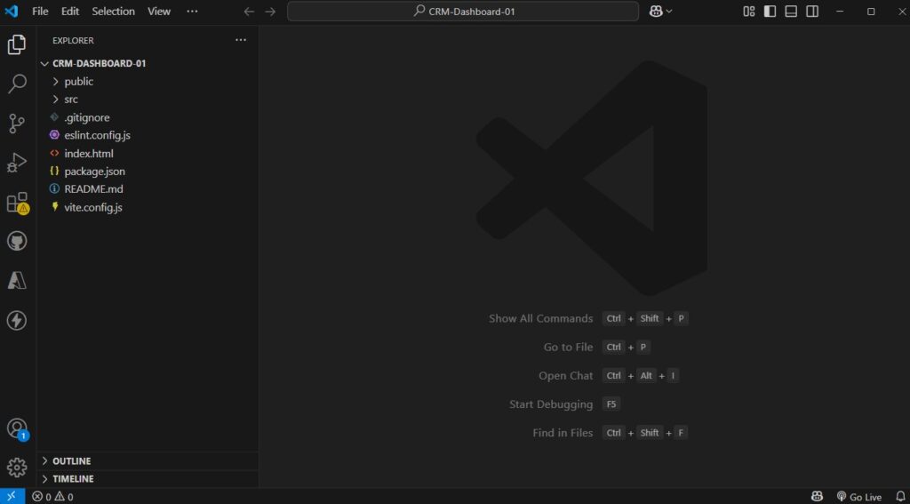Toggle the secondary side bar layout button
Viewport: 910px width, 504px height.
812,12
